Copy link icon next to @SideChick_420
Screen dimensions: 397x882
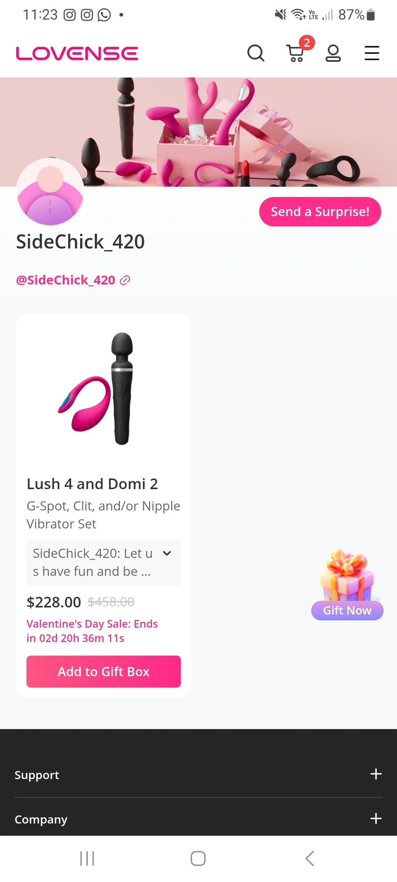pos(125,280)
